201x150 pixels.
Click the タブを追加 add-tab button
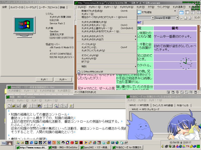pyautogui.click(x=145, y=12)
